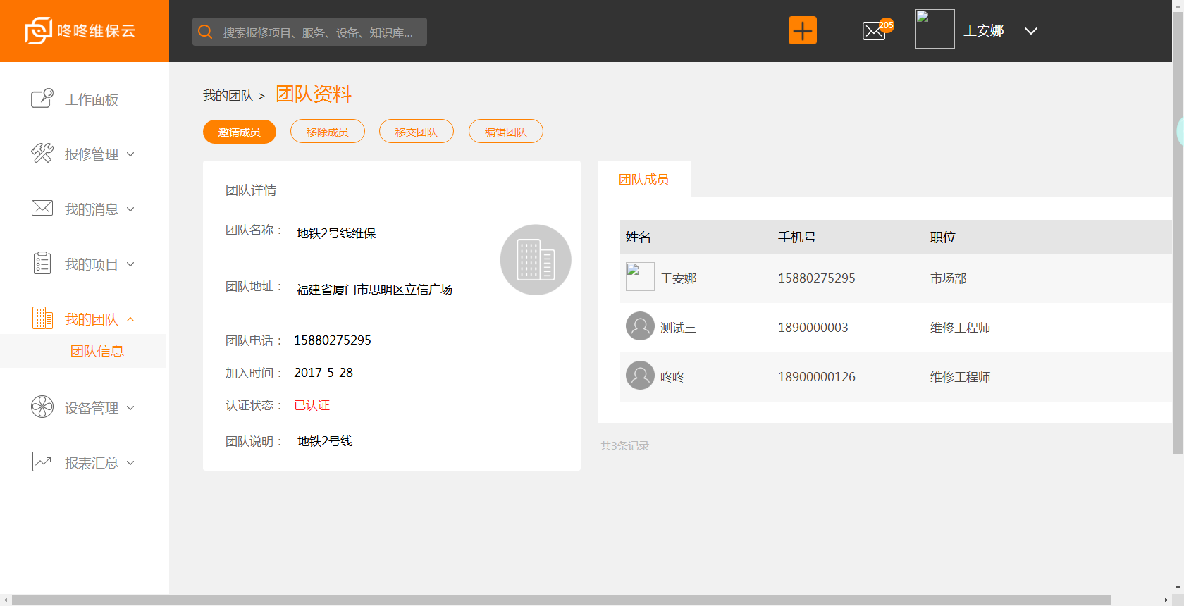Click the 我的团队 building icon
Screen dimensions: 1184x606
(x=42, y=318)
